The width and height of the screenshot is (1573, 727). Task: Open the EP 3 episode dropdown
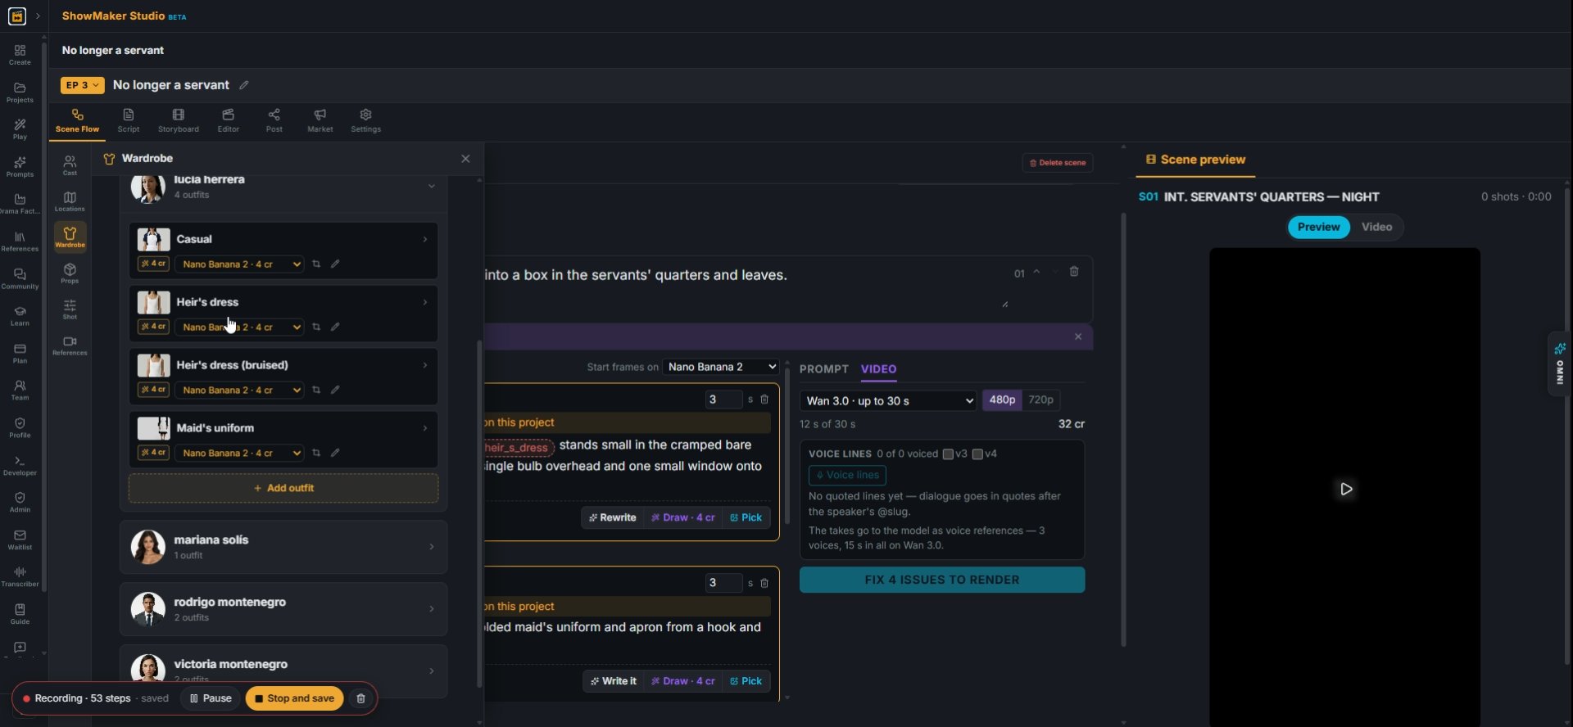click(82, 85)
